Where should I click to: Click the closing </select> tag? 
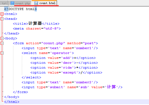click(31, 77)
